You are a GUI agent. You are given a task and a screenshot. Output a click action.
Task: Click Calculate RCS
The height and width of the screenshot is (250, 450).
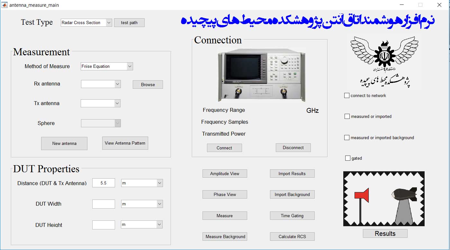(292, 237)
